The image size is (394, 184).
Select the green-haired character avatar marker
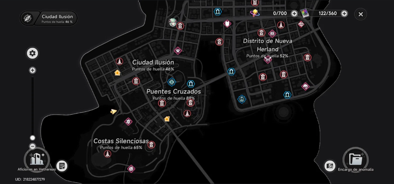tap(173, 22)
